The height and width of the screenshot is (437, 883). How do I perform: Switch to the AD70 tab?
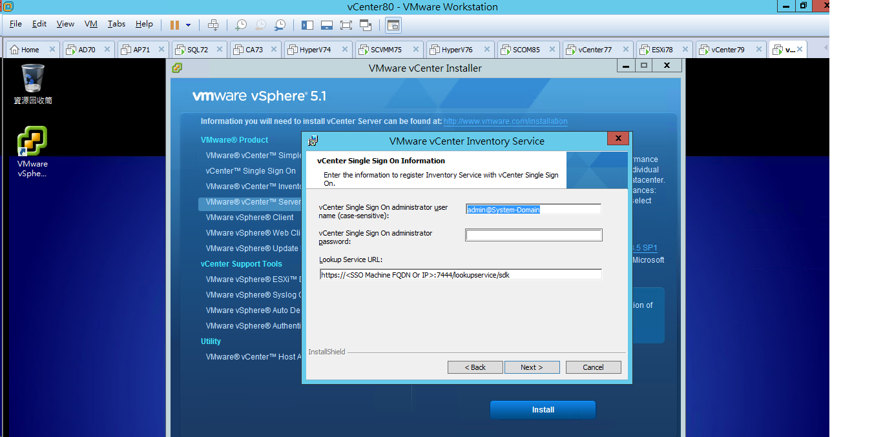pyautogui.click(x=87, y=50)
